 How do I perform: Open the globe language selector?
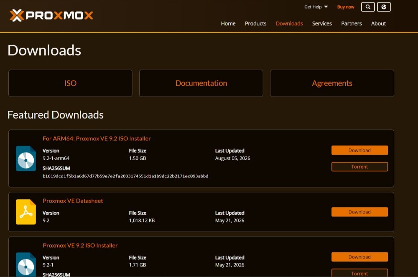(384, 7)
